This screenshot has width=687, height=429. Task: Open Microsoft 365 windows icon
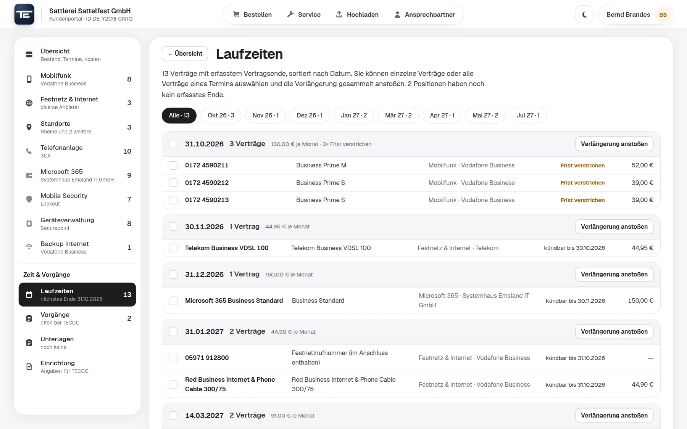(29, 175)
